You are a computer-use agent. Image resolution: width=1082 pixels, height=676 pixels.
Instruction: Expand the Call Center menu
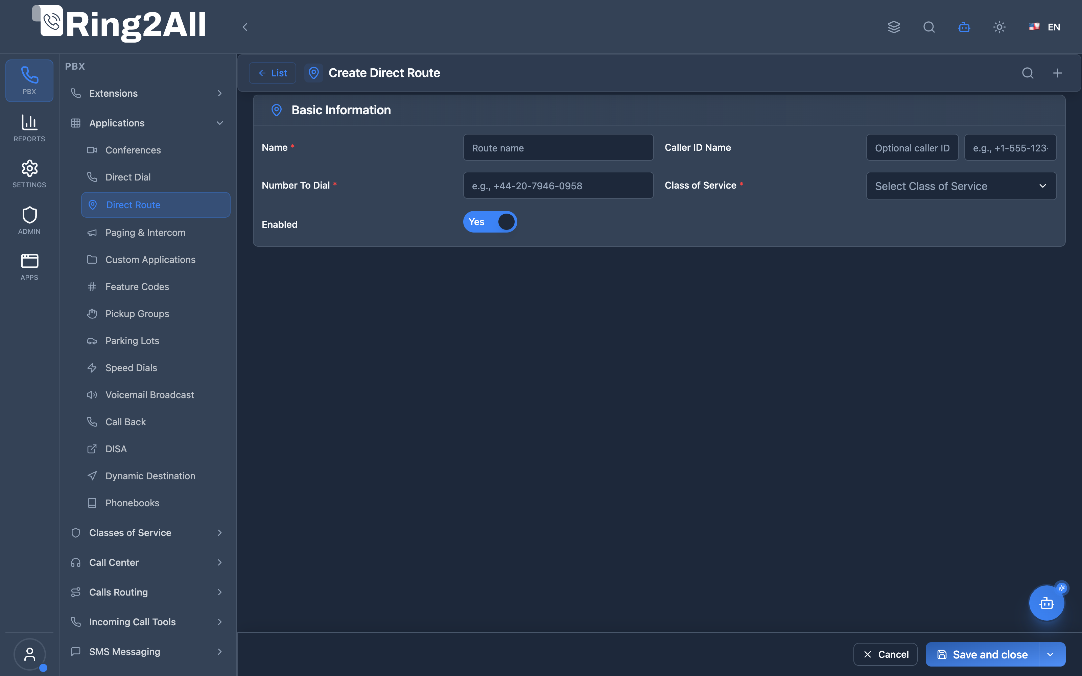147,562
